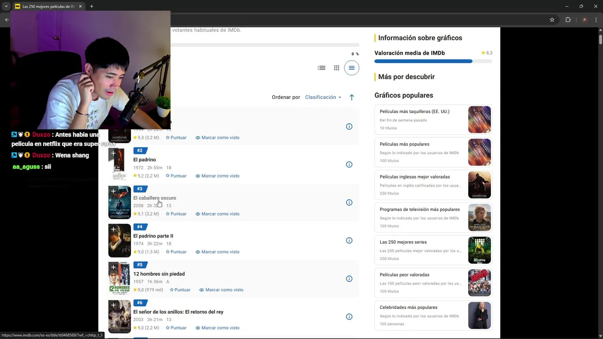The width and height of the screenshot is (603, 339).
Task: Click Puntuar for El señor de los anillos
Action: pyautogui.click(x=176, y=328)
